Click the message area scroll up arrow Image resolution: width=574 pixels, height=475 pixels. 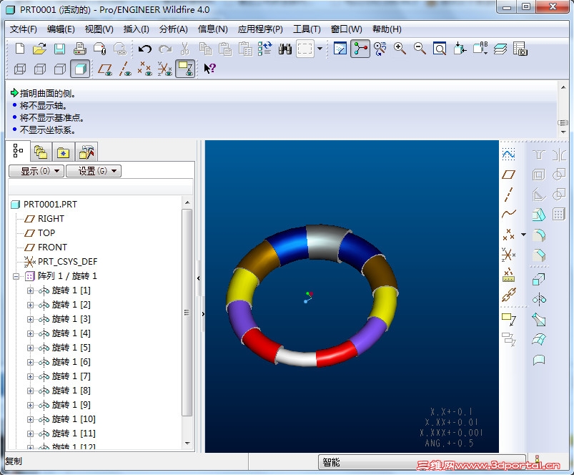tap(563, 87)
